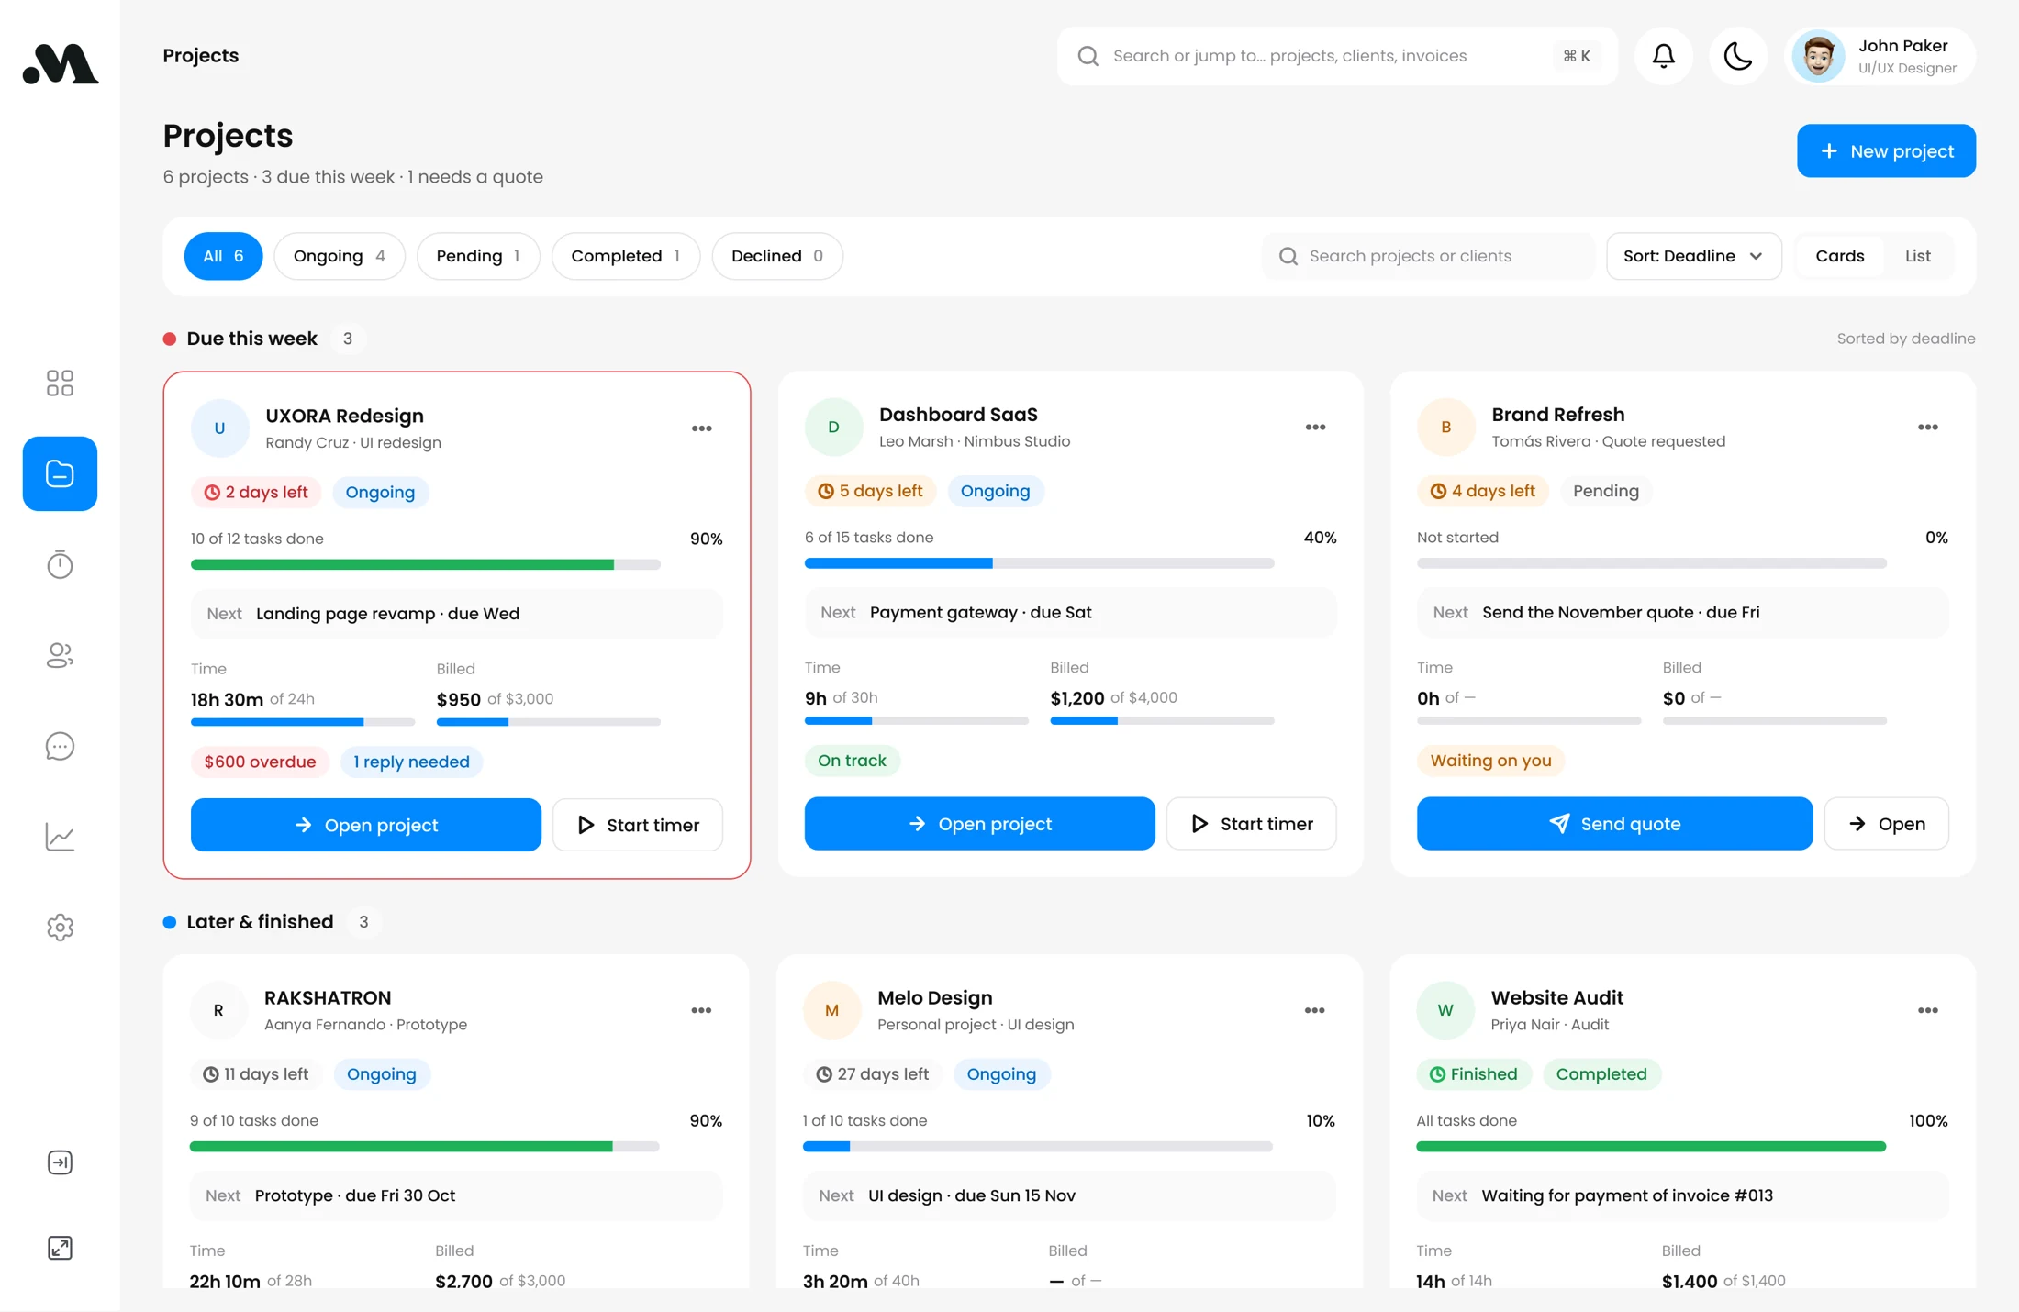The height and width of the screenshot is (1312, 2019).
Task: Focus the global search or jump to field
Action: [x=1337, y=56]
